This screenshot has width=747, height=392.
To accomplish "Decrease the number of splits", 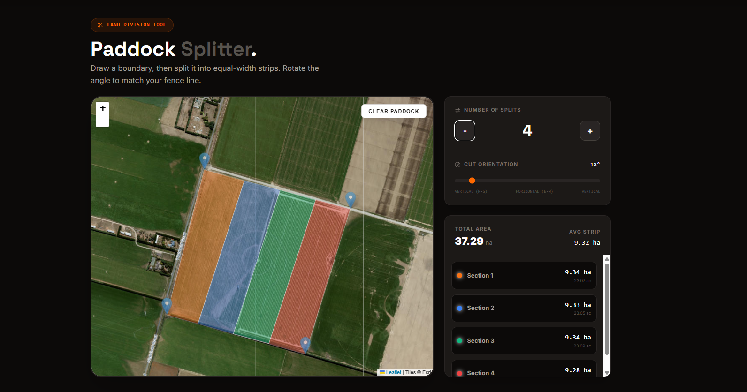I will (x=465, y=131).
